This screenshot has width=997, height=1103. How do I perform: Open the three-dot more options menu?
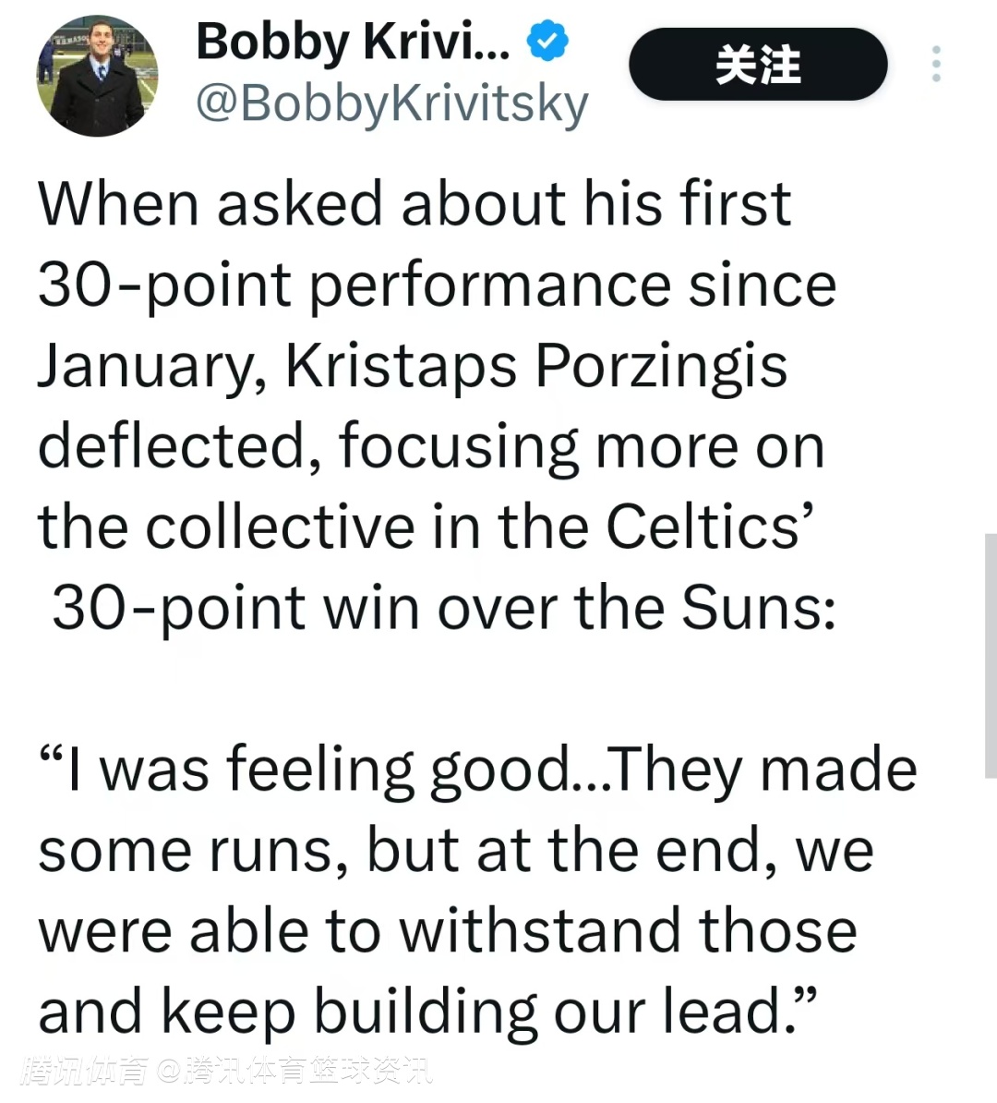(936, 64)
